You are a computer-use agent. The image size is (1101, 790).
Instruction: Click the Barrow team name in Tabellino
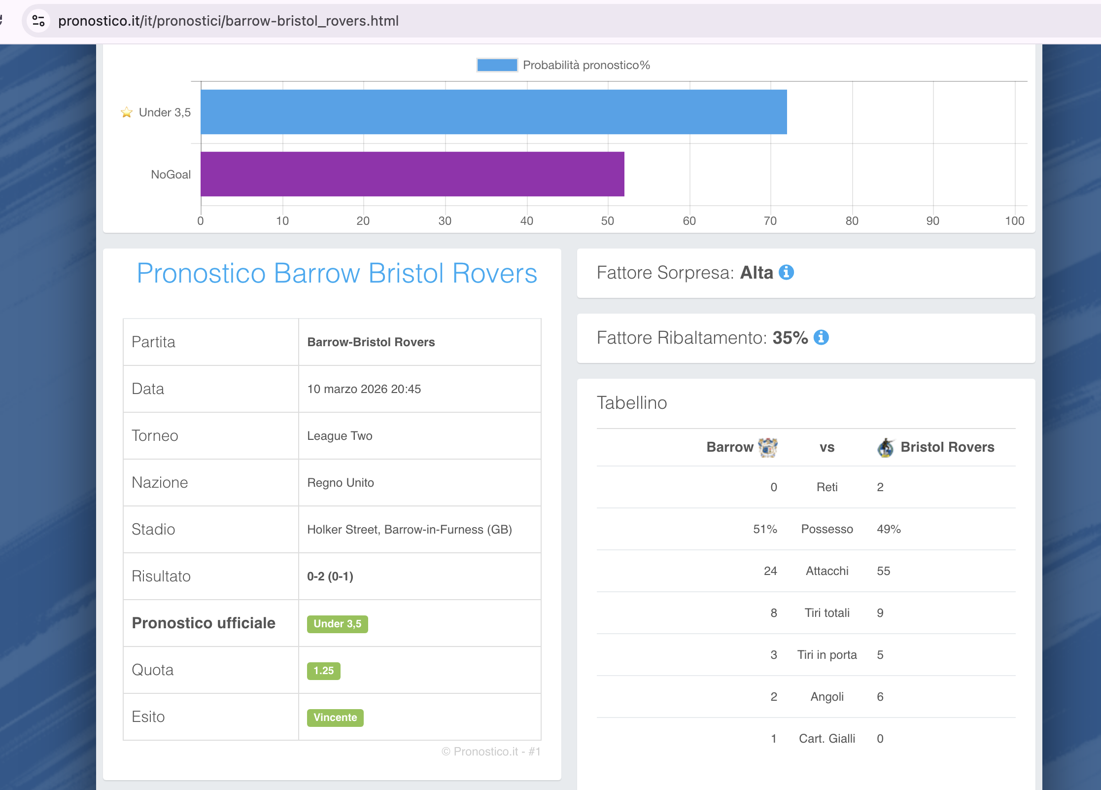(729, 447)
